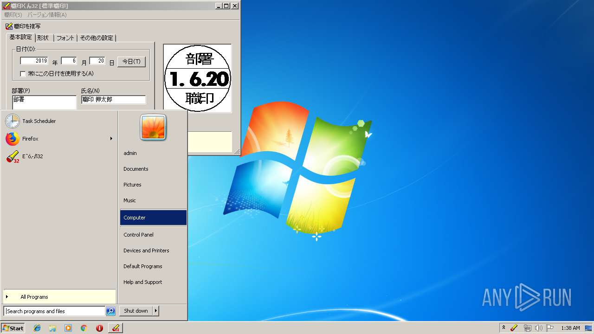Launch Firefox from the Start menu

point(58,139)
